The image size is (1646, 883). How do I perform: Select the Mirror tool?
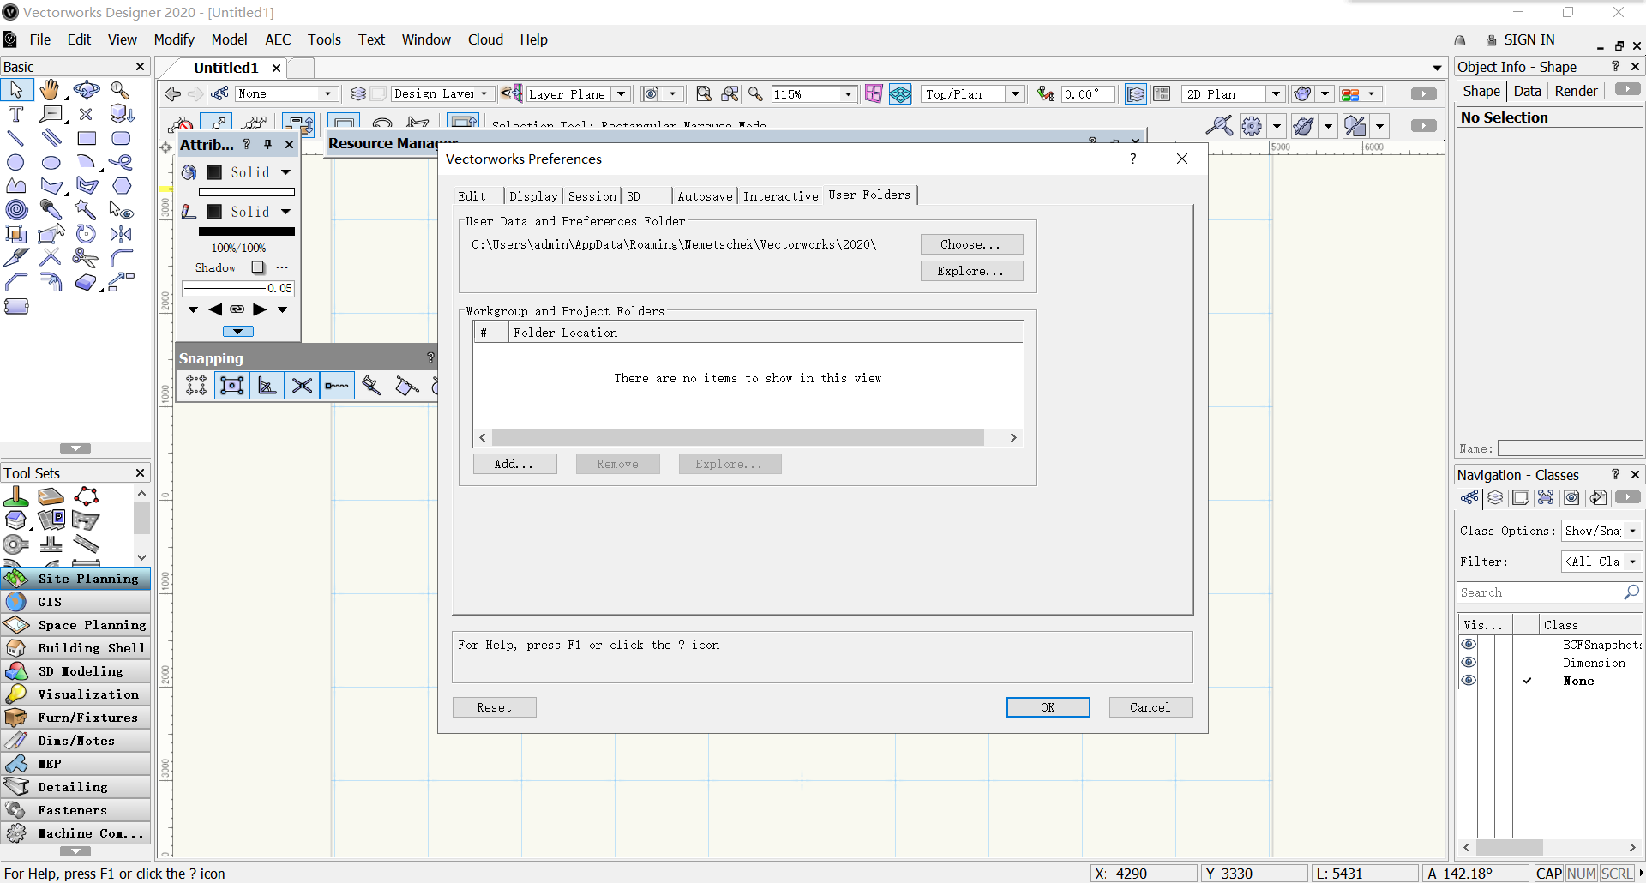122,233
